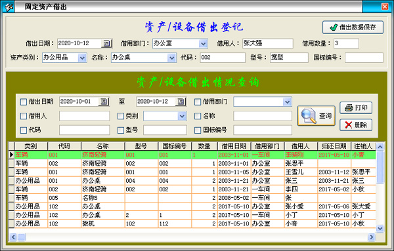Click the 数量 column header
The width and height of the screenshot is (394, 251).
point(204,146)
